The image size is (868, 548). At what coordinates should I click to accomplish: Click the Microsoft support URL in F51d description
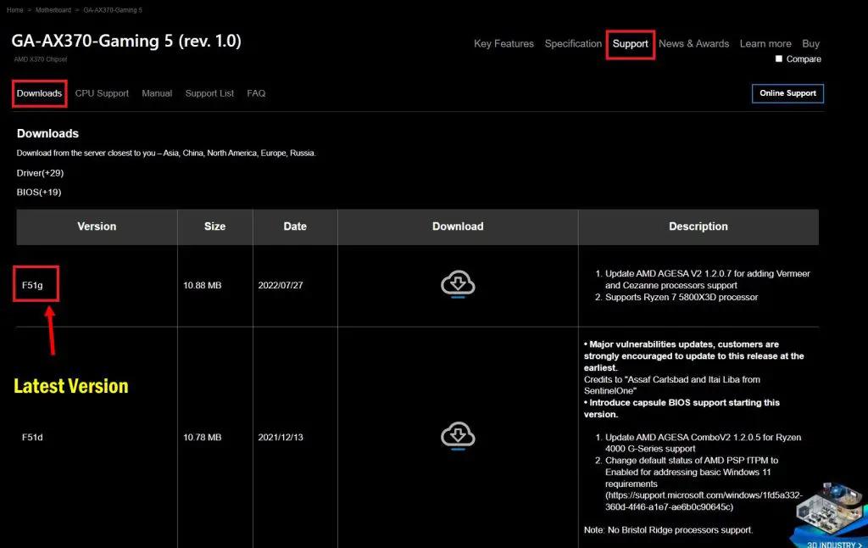[x=703, y=500]
